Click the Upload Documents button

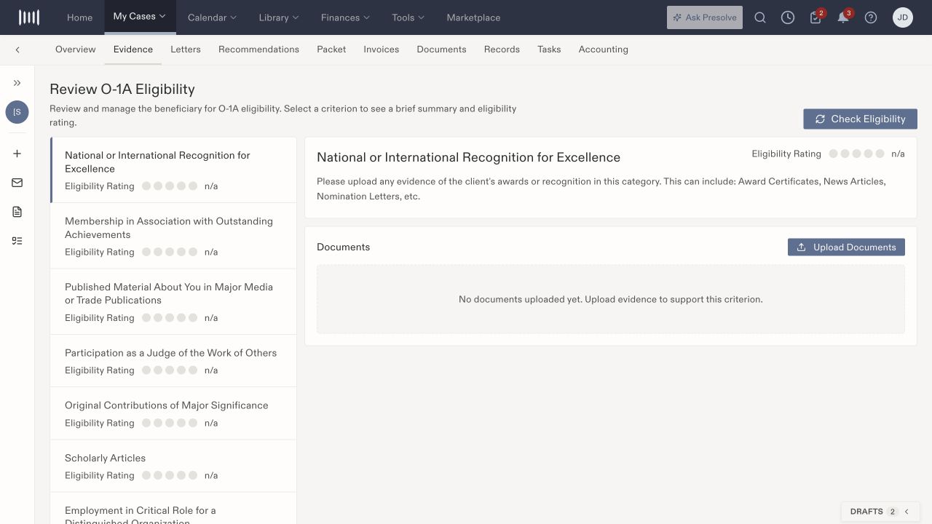pos(846,247)
